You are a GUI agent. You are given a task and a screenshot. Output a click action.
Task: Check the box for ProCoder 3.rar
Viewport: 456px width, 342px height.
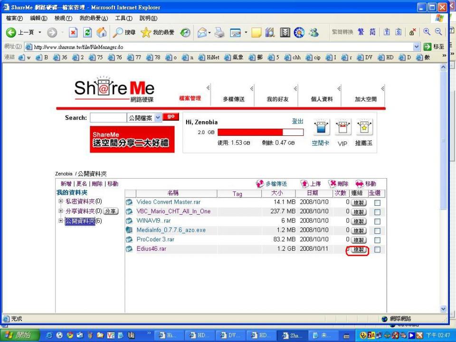tap(377, 240)
